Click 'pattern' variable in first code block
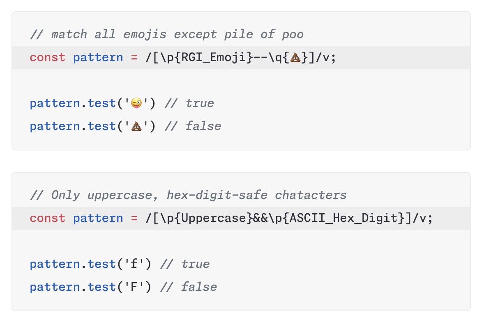This screenshot has width=484, height=324. click(x=98, y=57)
